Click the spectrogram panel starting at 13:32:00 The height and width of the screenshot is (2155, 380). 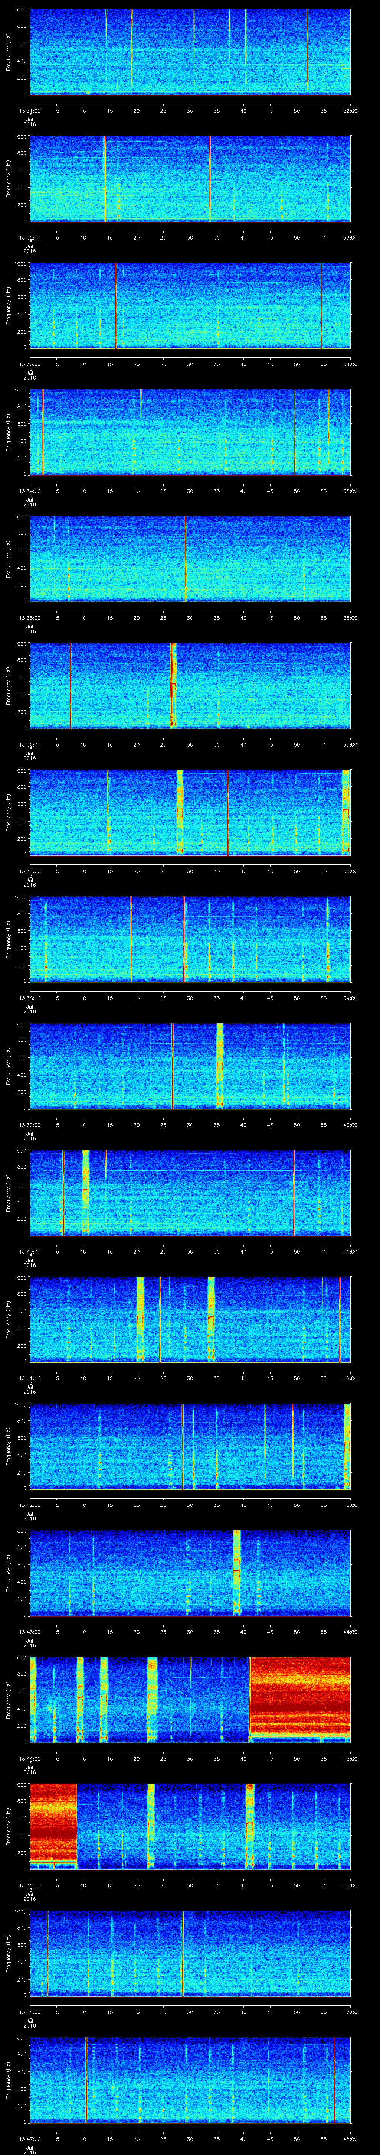(190, 178)
